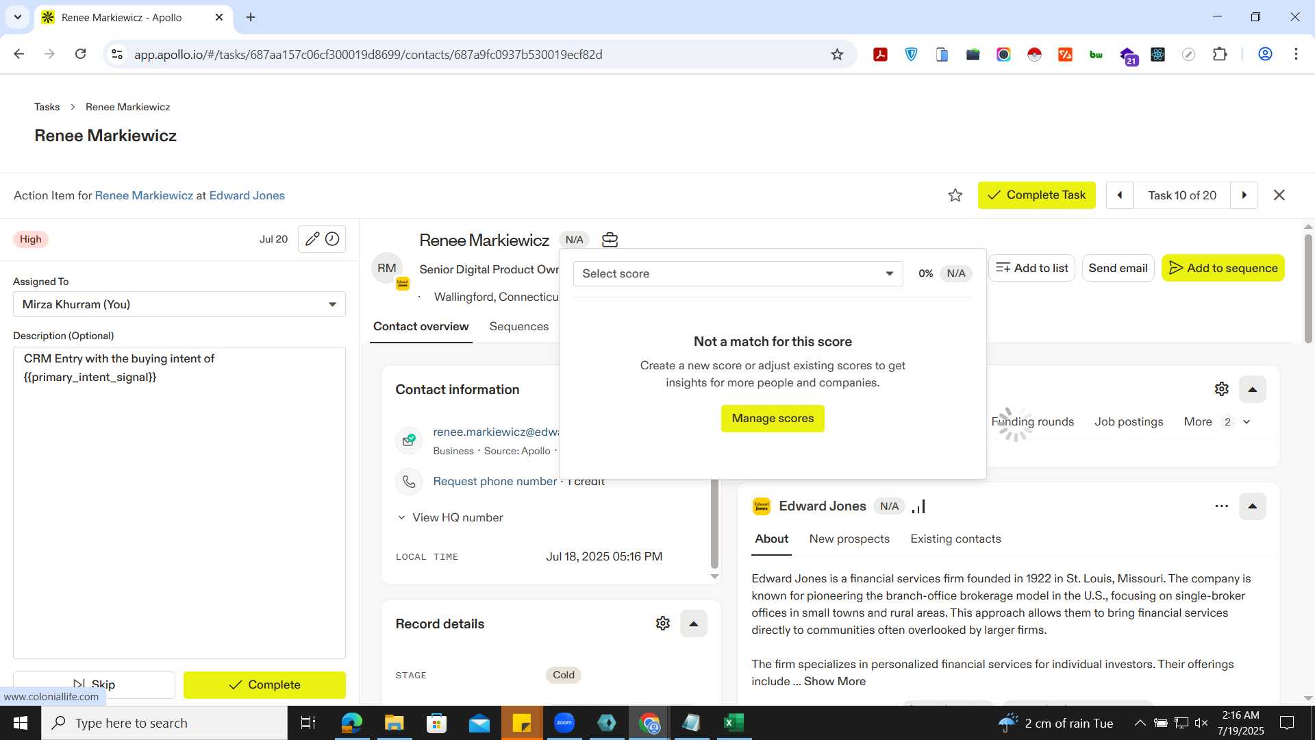Open Existing contacts tab
The height and width of the screenshot is (740, 1315).
coord(955,539)
